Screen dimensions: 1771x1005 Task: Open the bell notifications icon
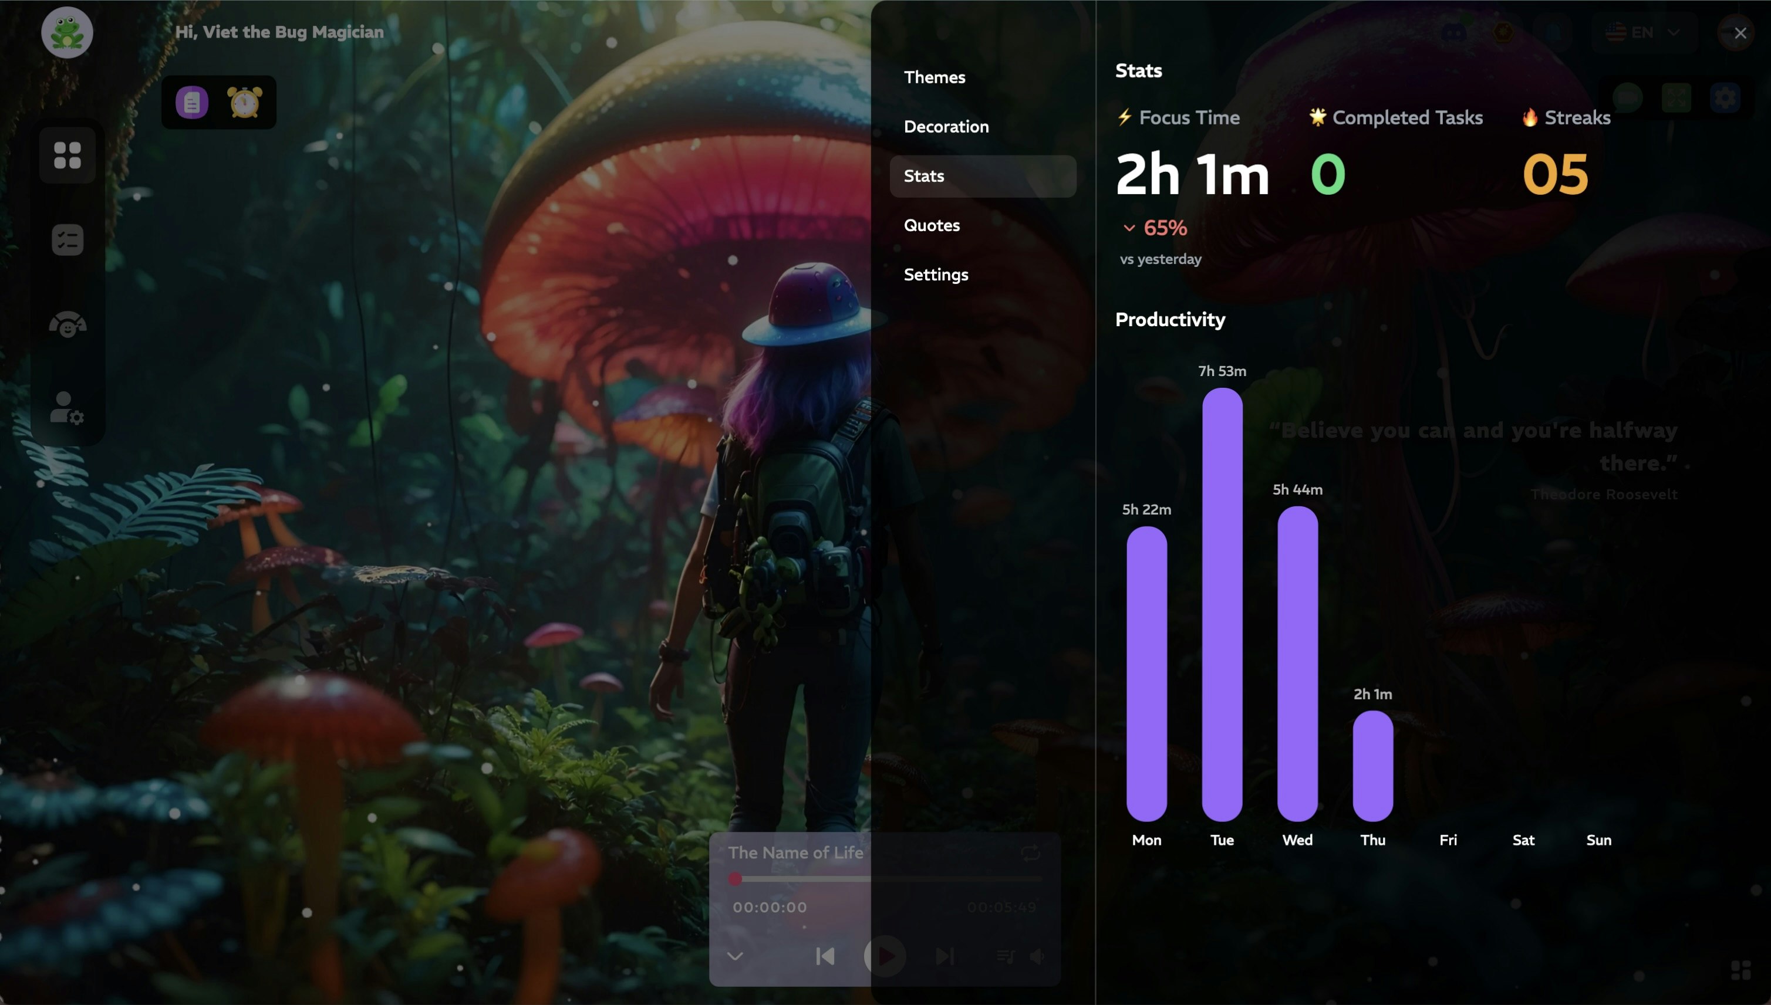click(x=1553, y=32)
